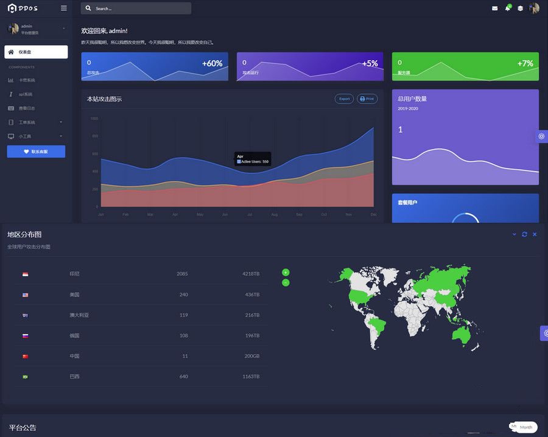This screenshot has width=548, height=437.
Task: Select 仪表盘 in the sidebar
Action: [36, 52]
